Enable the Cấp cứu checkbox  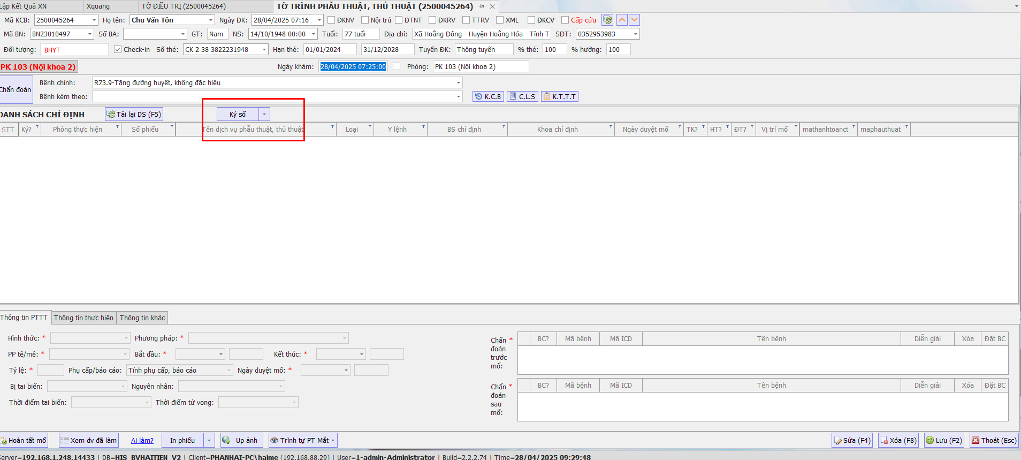(x=565, y=20)
